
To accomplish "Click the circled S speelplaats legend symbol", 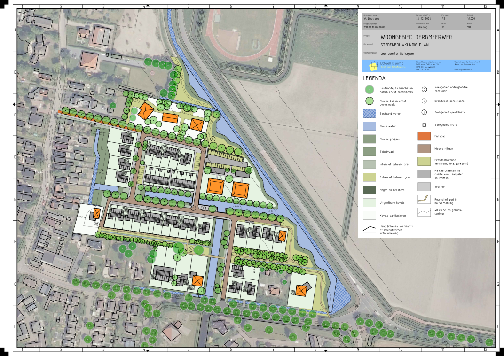I will (x=424, y=112).
